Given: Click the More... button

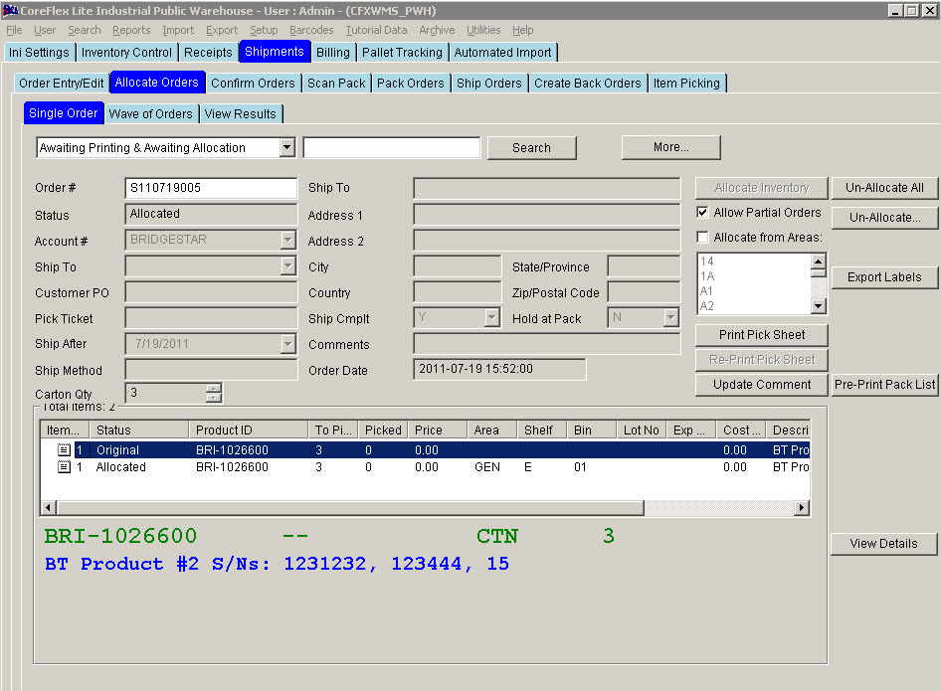Looking at the screenshot, I should 671,147.
